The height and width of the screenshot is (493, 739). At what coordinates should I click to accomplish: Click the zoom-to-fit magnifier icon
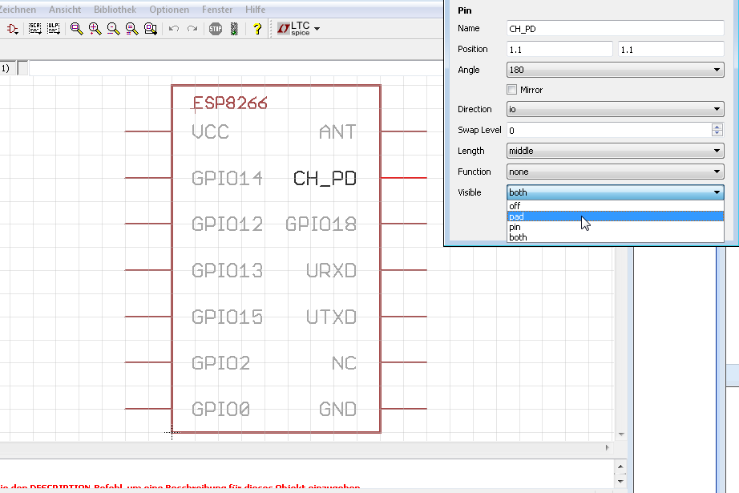pos(76,29)
